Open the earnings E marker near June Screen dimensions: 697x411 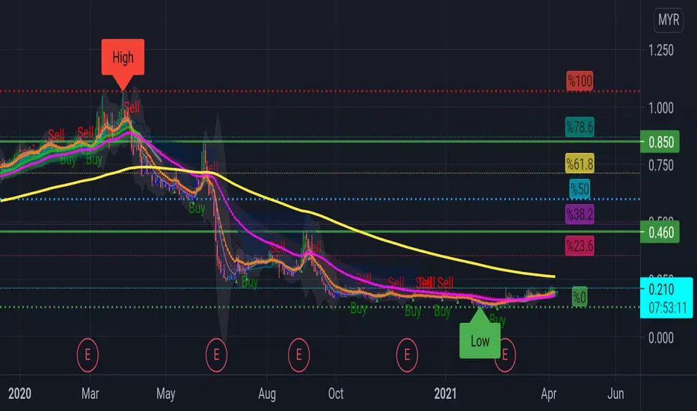[216, 355]
